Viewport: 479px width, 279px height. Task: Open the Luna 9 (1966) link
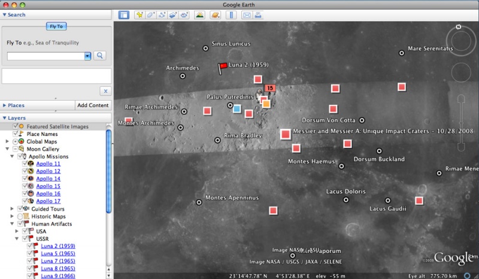tap(58, 275)
